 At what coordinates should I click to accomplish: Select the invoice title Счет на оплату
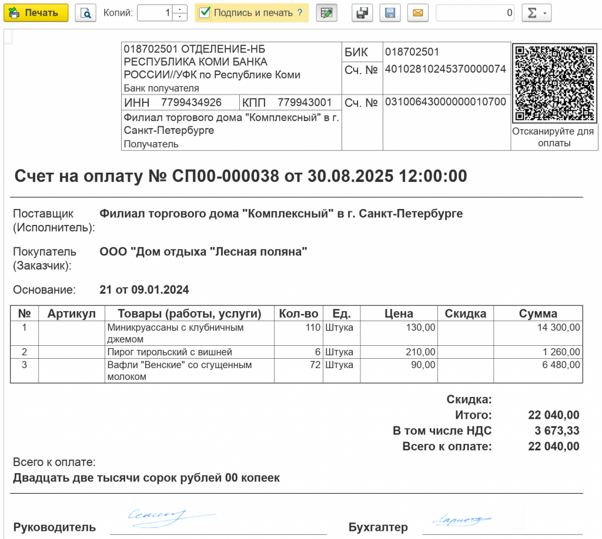pyautogui.click(x=79, y=176)
